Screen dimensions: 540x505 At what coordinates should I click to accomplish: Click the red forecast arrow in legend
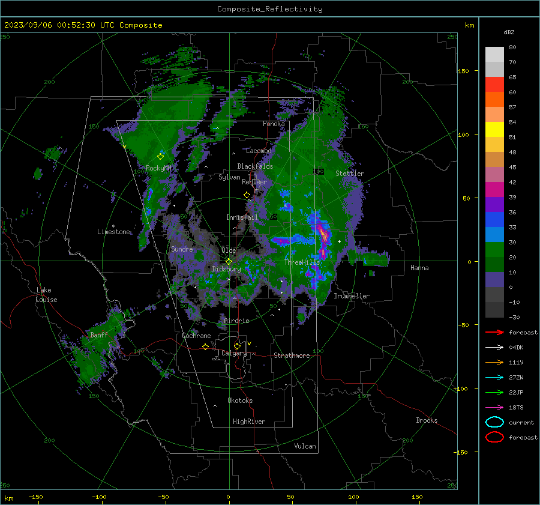click(494, 332)
